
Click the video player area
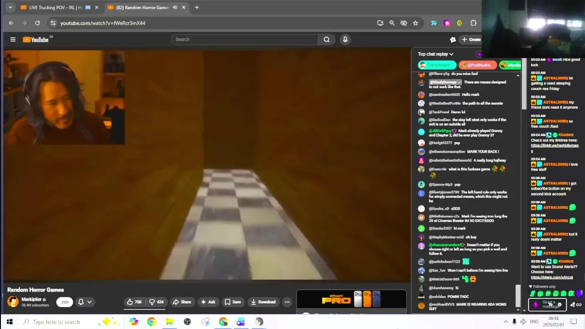click(x=207, y=164)
